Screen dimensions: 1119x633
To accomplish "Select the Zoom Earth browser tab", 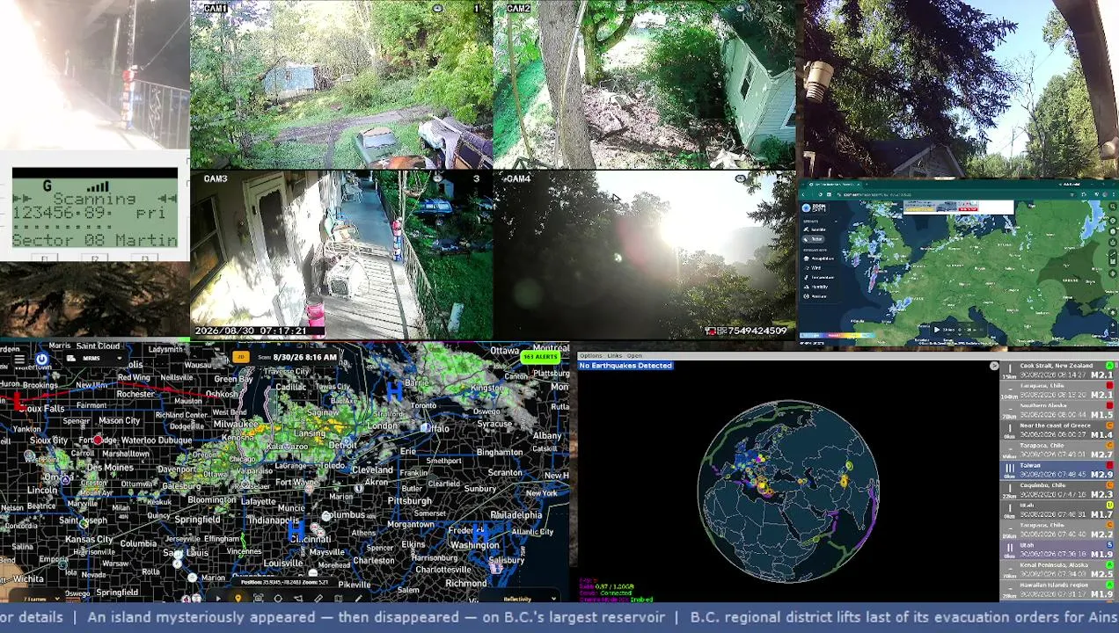I will click(834, 184).
